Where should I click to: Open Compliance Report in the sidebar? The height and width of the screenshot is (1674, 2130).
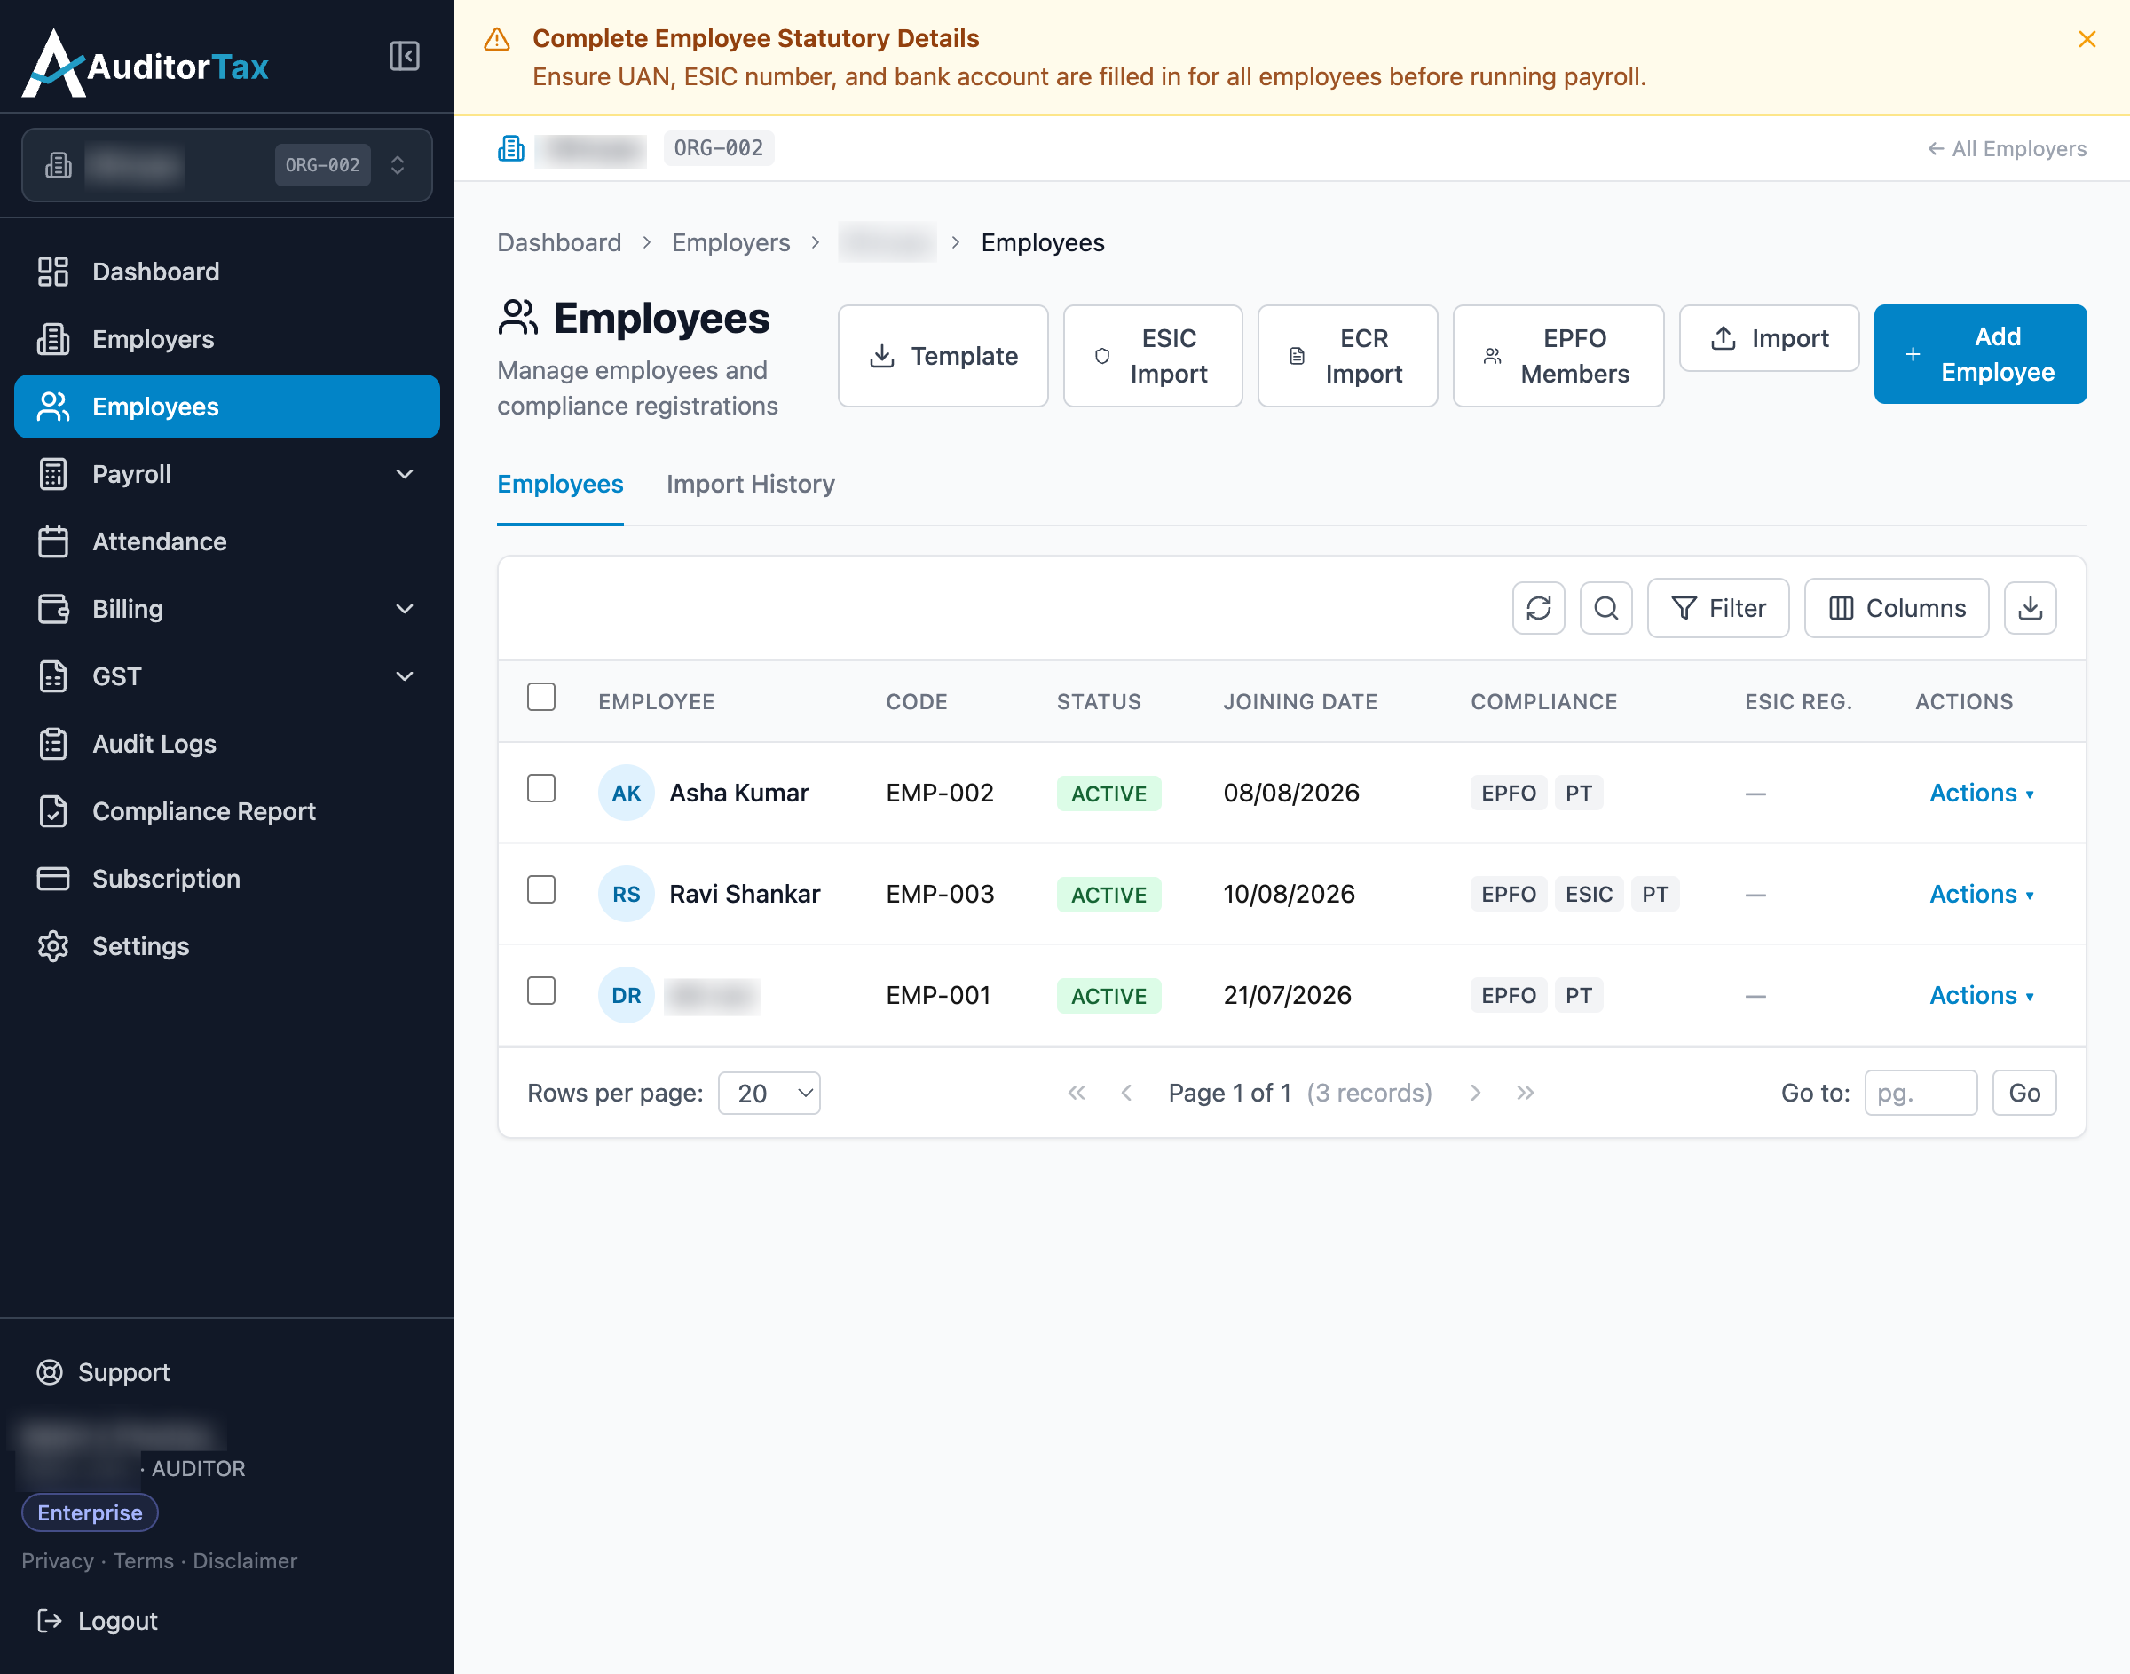(x=226, y=811)
